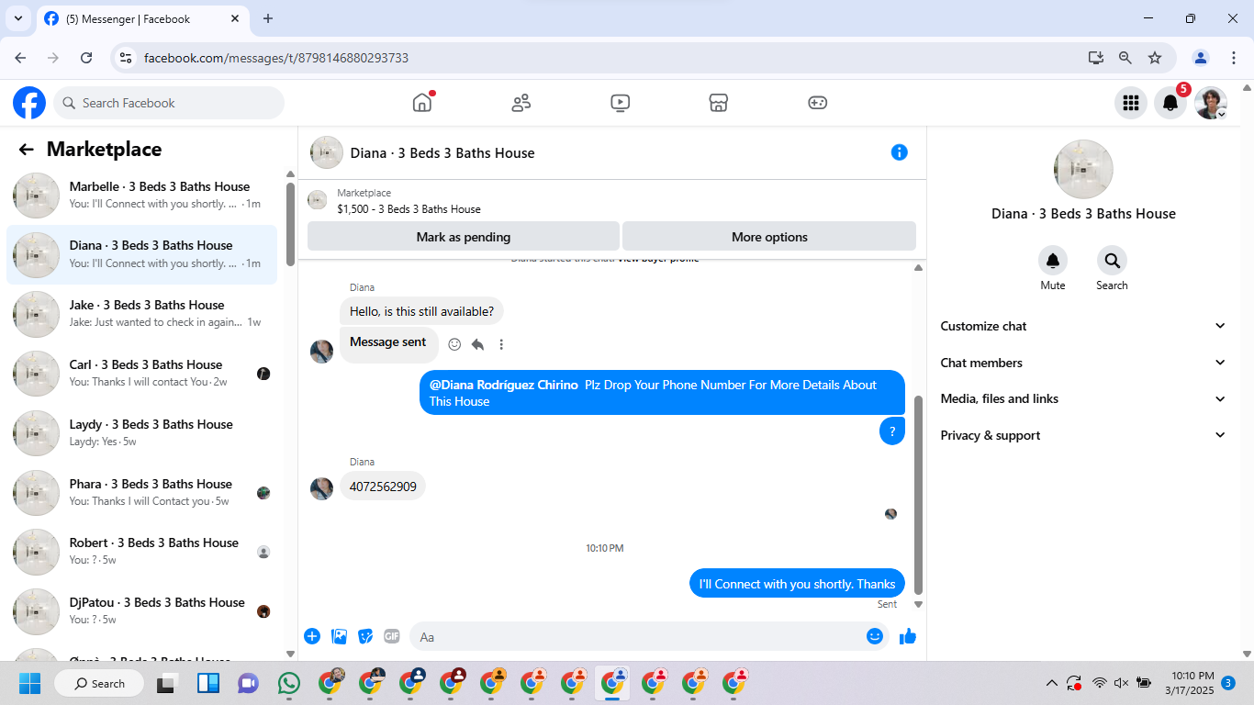The height and width of the screenshot is (705, 1254).
Task: Expand Chat members section
Action: (1083, 363)
